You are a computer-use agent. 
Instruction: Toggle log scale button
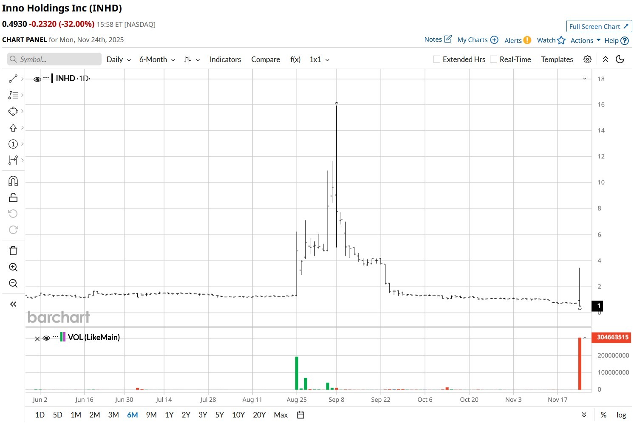(621, 415)
